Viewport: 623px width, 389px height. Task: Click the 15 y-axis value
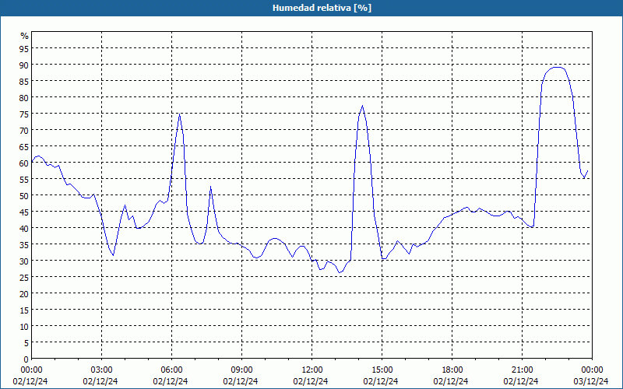click(24, 310)
